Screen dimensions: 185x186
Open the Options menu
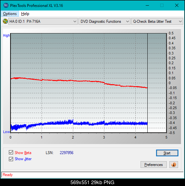tap(10, 14)
